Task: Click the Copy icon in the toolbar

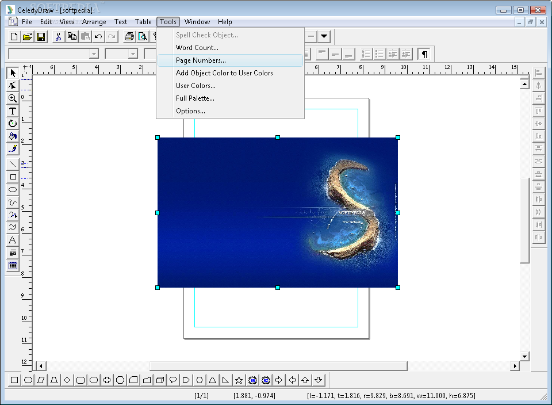Action: tap(72, 37)
